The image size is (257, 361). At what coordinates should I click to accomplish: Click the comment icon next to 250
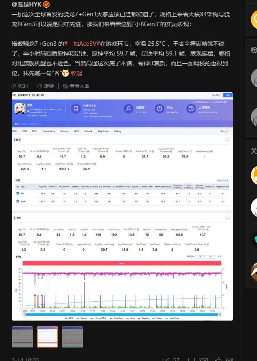pyautogui.click(x=191, y=360)
